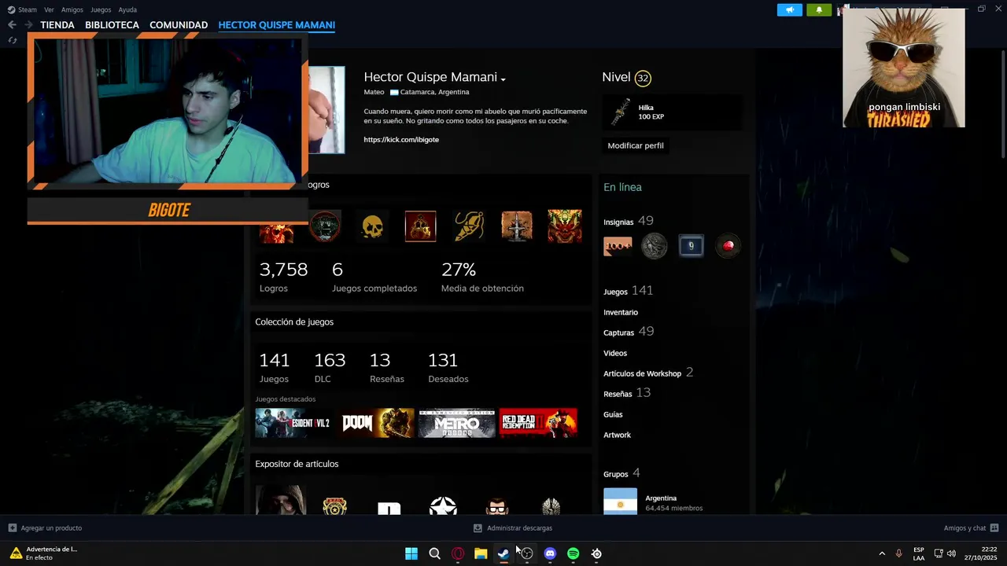Open Artículos de Workshop link
The width and height of the screenshot is (1007, 566).
[642, 373]
